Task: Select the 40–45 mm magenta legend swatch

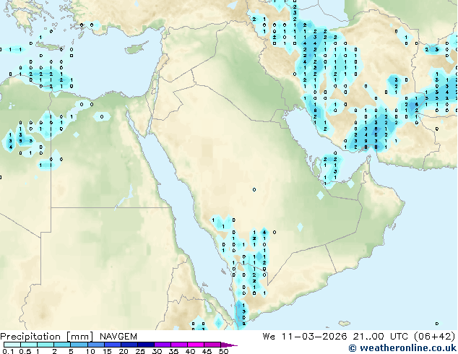Action: click(x=196, y=345)
